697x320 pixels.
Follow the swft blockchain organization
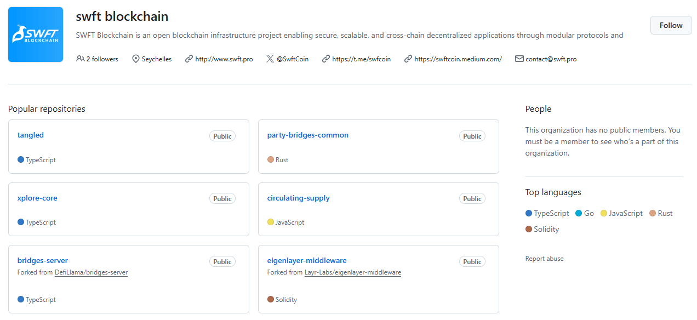tap(671, 25)
